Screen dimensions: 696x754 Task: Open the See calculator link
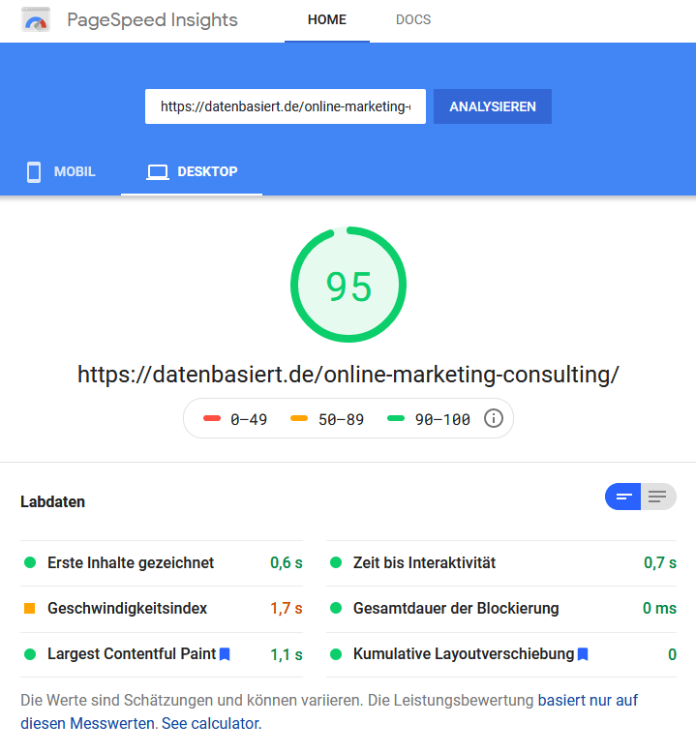point(212,723)
